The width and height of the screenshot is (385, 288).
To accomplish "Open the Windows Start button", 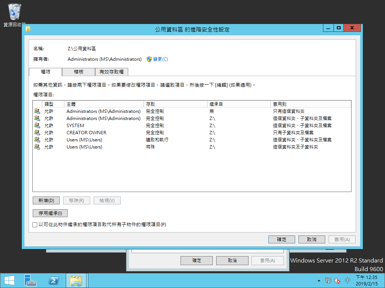I will 9,280.
